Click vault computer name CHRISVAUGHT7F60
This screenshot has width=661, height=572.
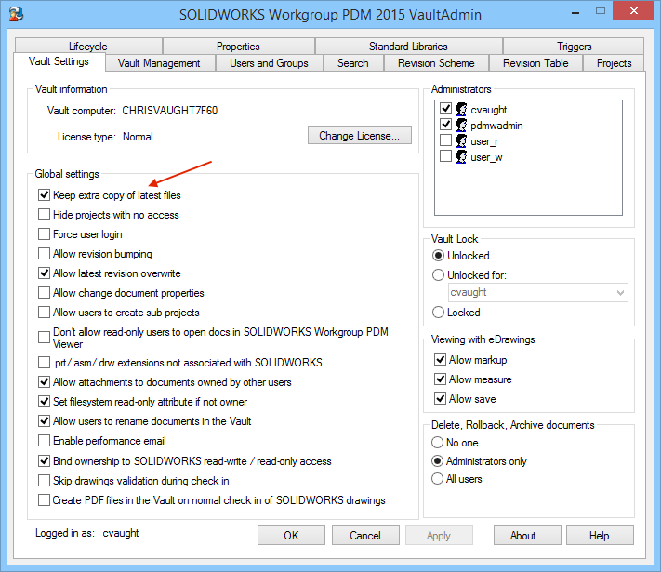[x=170, y=111]
